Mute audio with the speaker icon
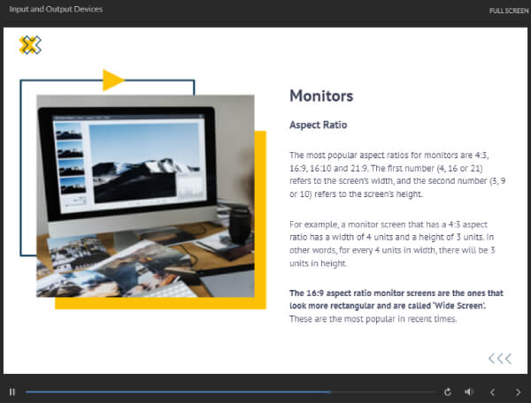531x403 pixels. (469, 392)
